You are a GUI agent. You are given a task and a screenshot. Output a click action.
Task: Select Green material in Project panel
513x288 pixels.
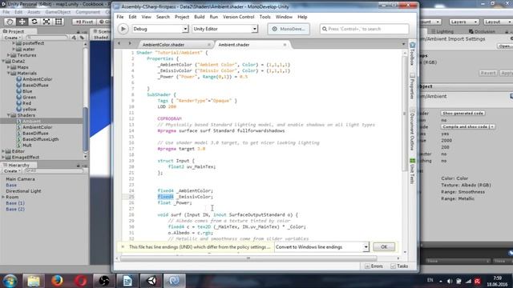click(29, 98)
